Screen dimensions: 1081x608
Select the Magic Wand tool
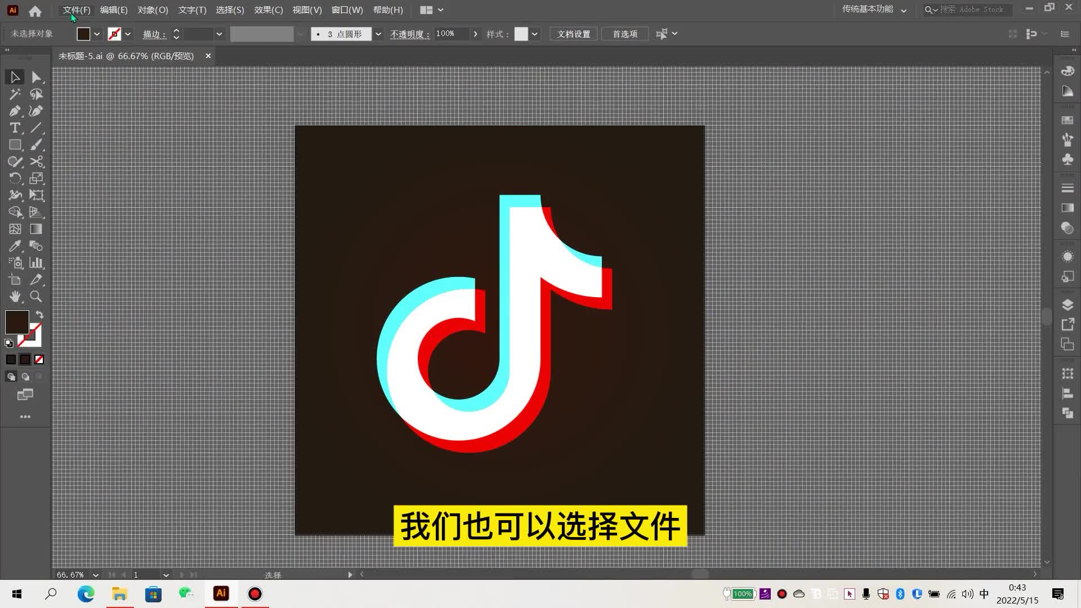(15, 94)
